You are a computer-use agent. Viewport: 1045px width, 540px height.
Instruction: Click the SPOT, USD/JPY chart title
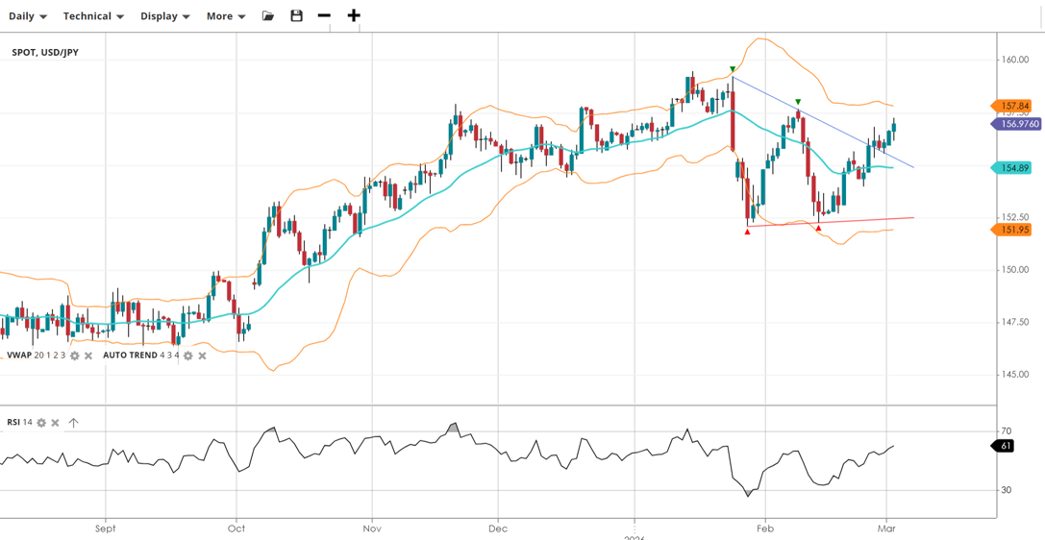point(45,52)
